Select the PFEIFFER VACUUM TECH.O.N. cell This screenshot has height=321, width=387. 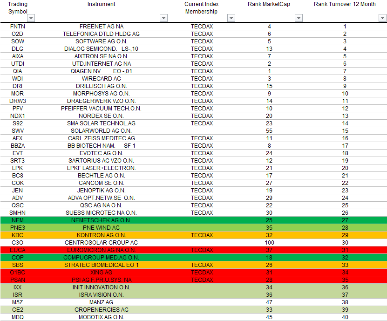pyautogui.click(x=101, y=109)
